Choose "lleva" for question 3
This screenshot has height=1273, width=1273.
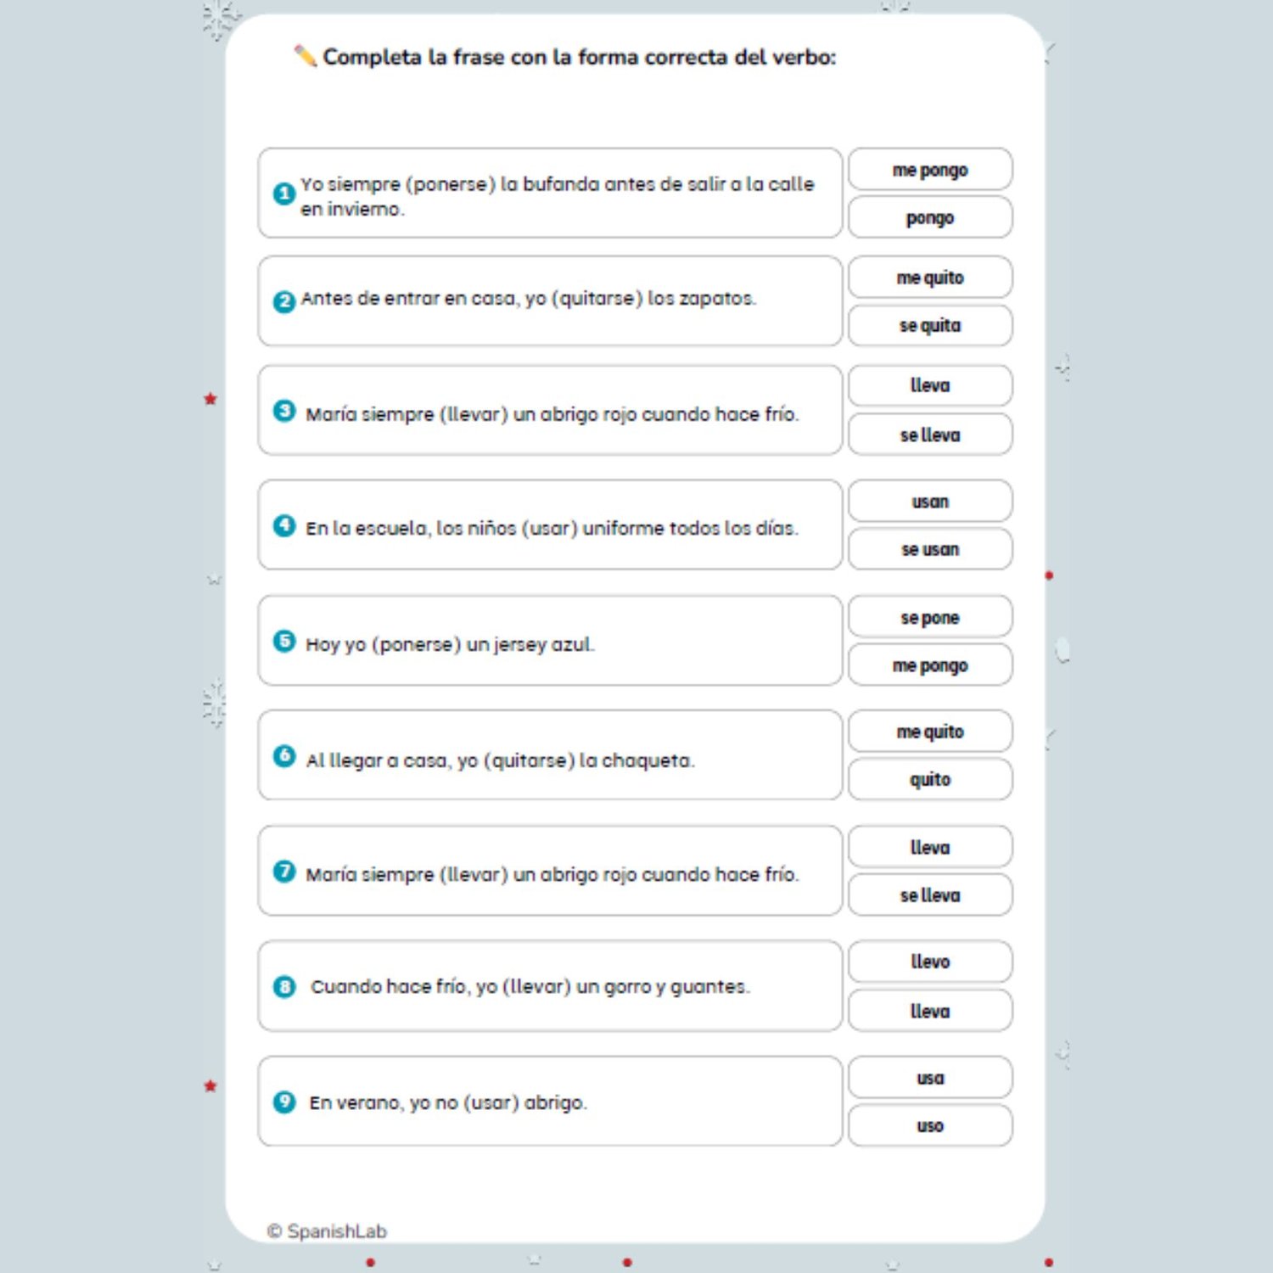(929, 386)
